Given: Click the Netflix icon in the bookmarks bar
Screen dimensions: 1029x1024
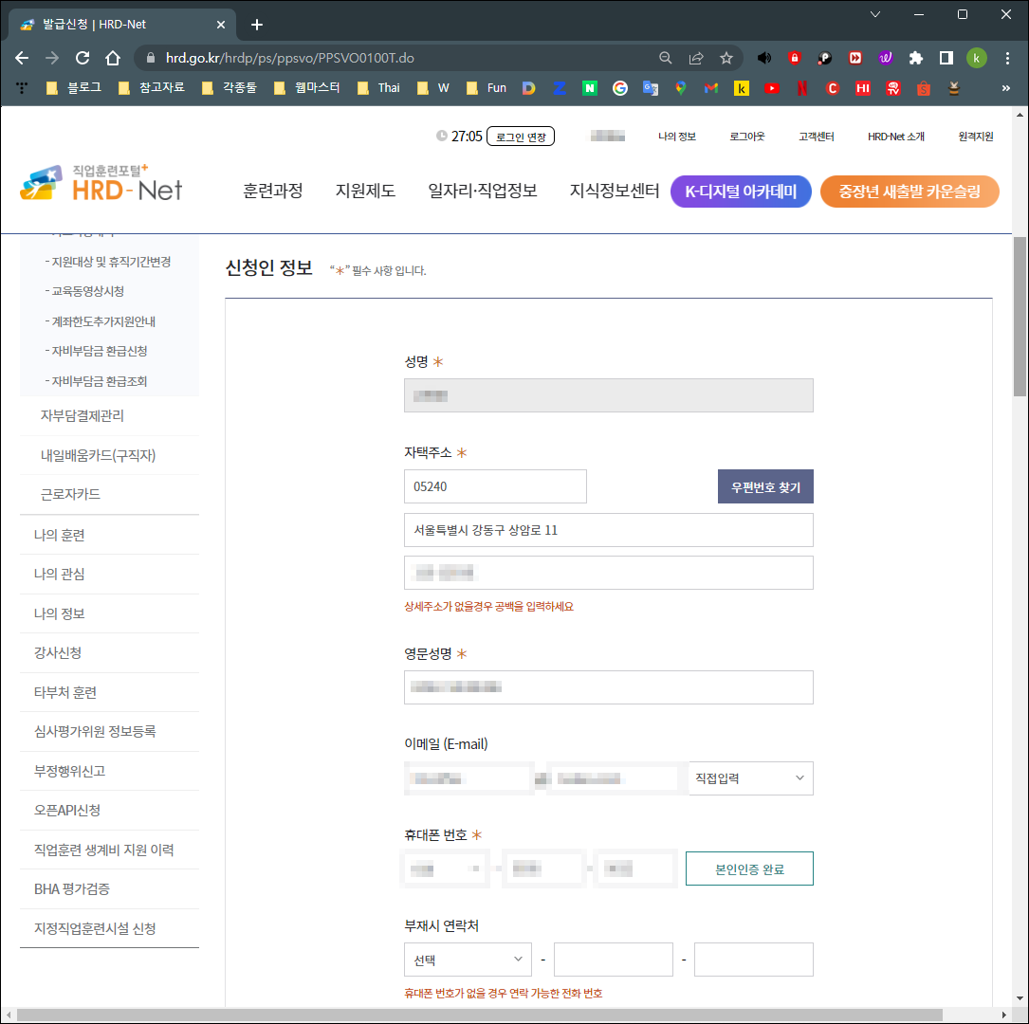Looking at the screenshot, I should point(801,88).
